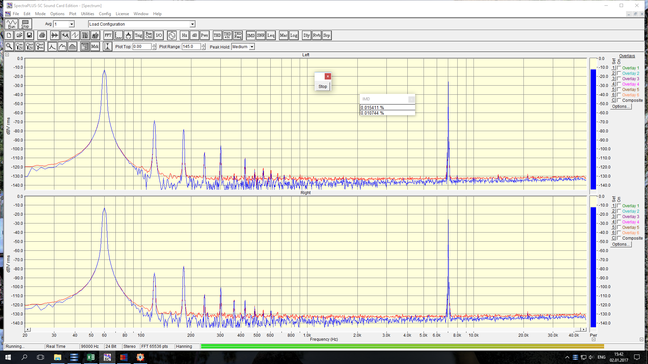648x364 pixels.
Task: Expand the Peak Hold Medium dropdown
Action: pos(252,47)
